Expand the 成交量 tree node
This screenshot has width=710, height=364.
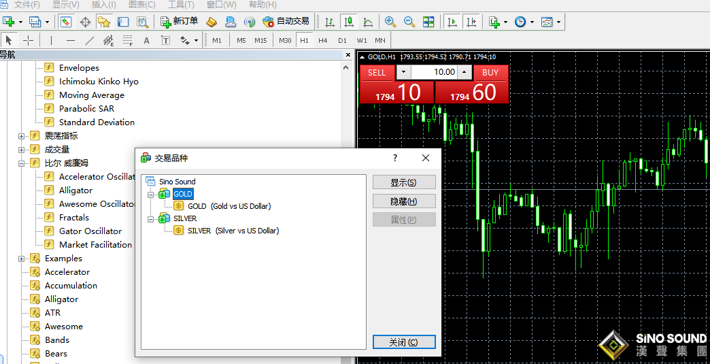tap(21, 150)
